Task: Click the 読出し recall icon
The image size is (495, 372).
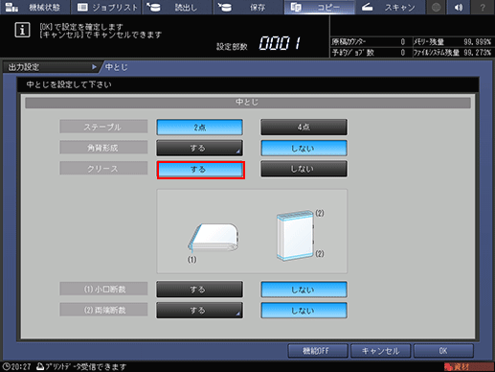Action: click(x=153, y=7)
